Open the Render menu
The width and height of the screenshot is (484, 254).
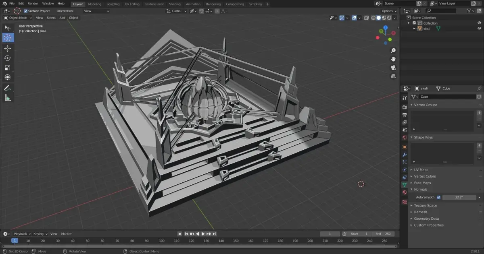pyautogui.click(x=33, y=3)
